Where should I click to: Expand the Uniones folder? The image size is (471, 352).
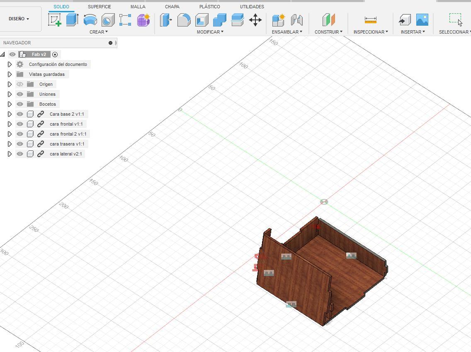pos(10,94)
